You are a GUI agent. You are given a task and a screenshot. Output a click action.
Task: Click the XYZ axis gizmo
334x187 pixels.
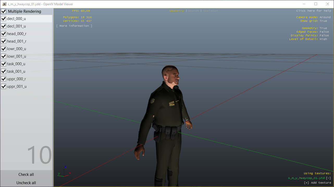point(64,172)
